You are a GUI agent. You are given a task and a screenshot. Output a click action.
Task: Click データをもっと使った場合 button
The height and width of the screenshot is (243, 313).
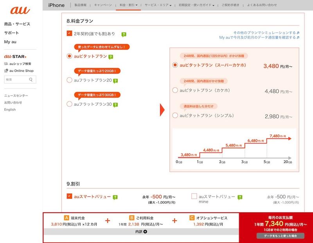(x=280, y=236)
